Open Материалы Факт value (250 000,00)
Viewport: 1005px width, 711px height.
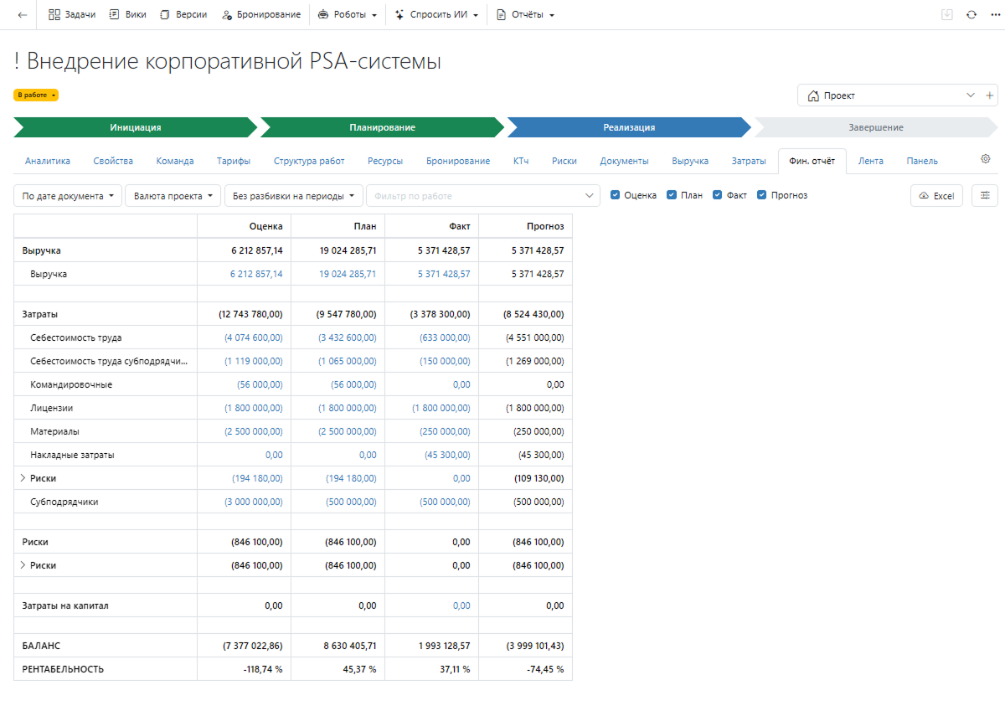point(445,431)
